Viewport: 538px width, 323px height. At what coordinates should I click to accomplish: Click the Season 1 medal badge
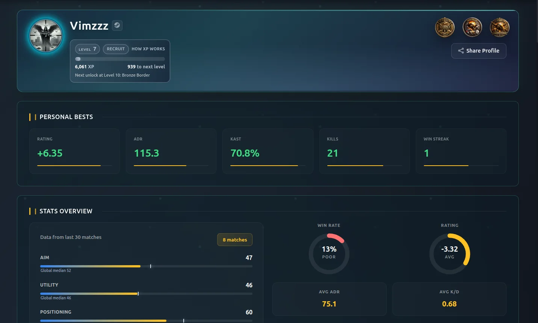[x=445, y=27]
